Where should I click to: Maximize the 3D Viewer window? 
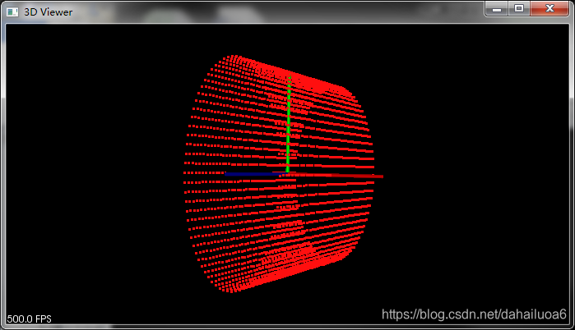pyautogui.click(x=519, y=8)
